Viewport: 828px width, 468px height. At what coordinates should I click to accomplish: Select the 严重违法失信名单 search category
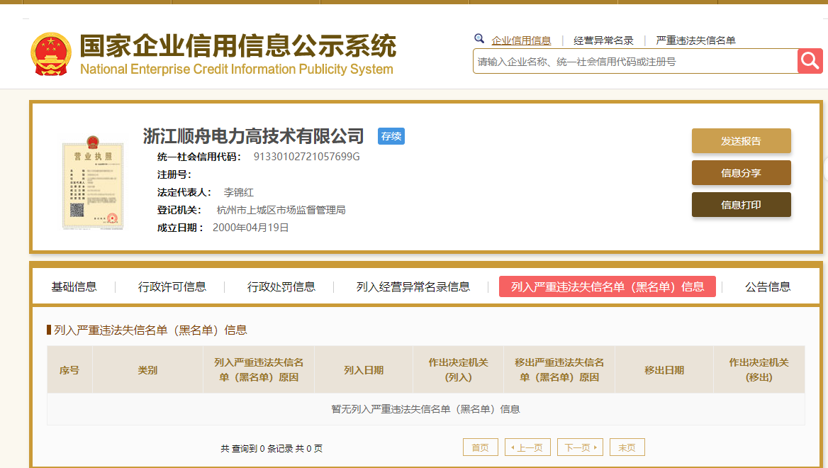[695, 40]
